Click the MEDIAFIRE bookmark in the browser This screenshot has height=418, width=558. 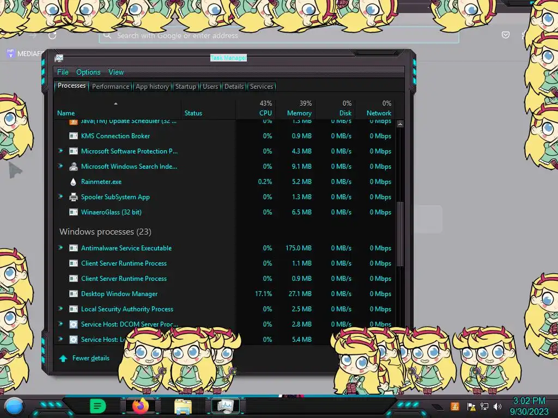pyautogui.click(x=25, y=54)
